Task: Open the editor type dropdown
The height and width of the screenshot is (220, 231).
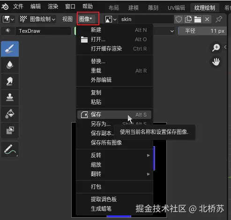Action: [x=8, y=19]
